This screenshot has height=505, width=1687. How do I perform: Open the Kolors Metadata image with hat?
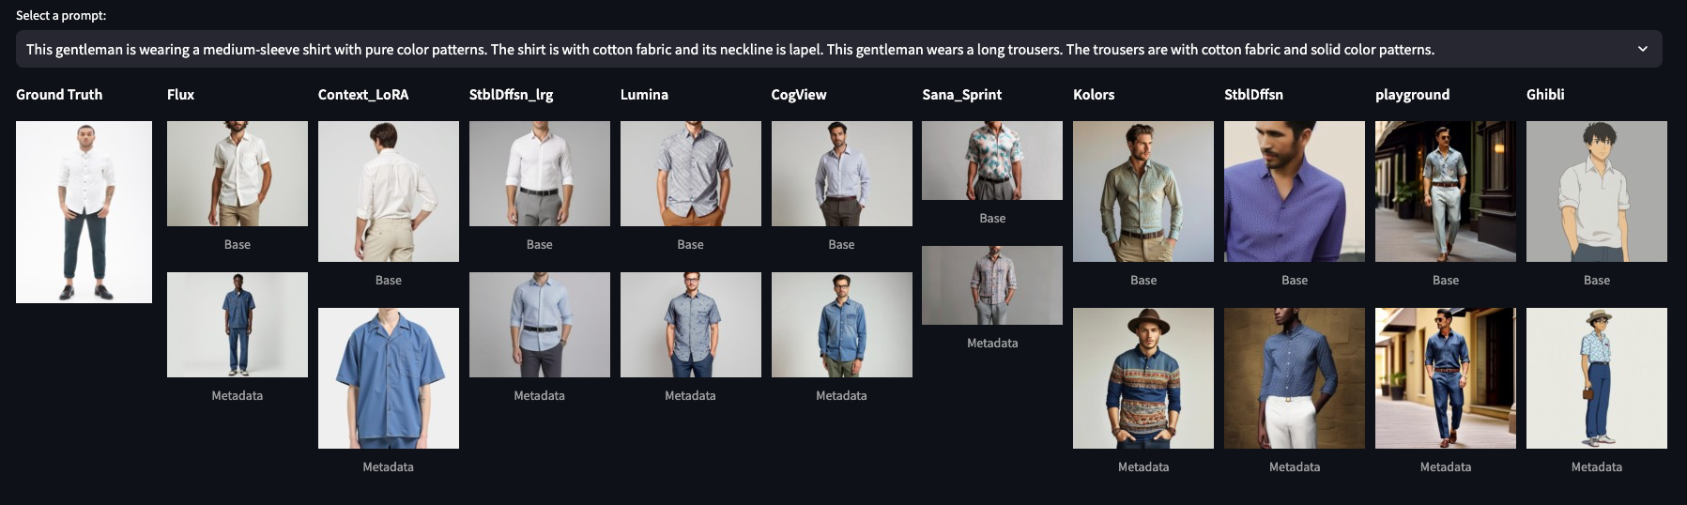1143,378
